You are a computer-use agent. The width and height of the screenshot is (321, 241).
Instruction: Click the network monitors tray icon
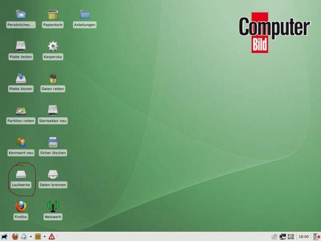click(x=283, y=237)
